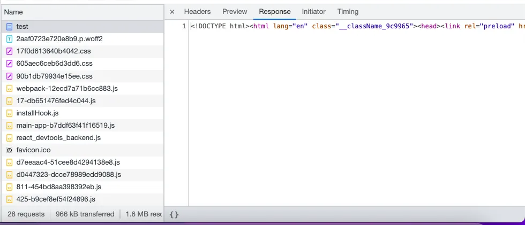Select the Response tab
Screen dimensions: 525x225
click(274, 12)
